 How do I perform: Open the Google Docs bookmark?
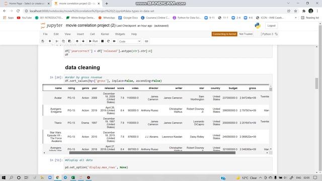(x=128, y=18)
